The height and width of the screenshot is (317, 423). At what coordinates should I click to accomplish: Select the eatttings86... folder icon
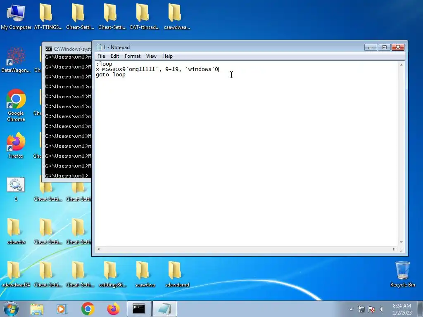click(112, 274)
